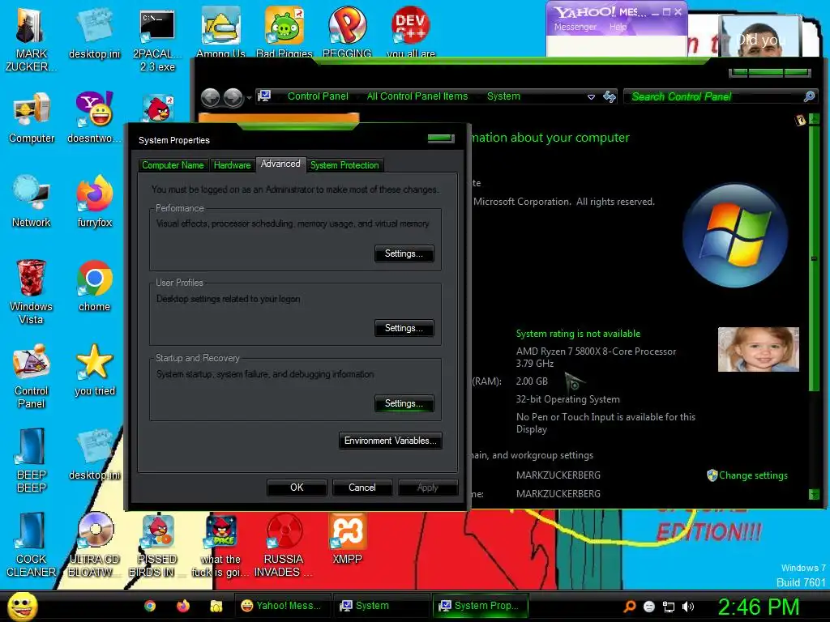Click All Control Panel Items breadcrumb
Viewport: 830px width, 622px height.
tap(417, 96)
